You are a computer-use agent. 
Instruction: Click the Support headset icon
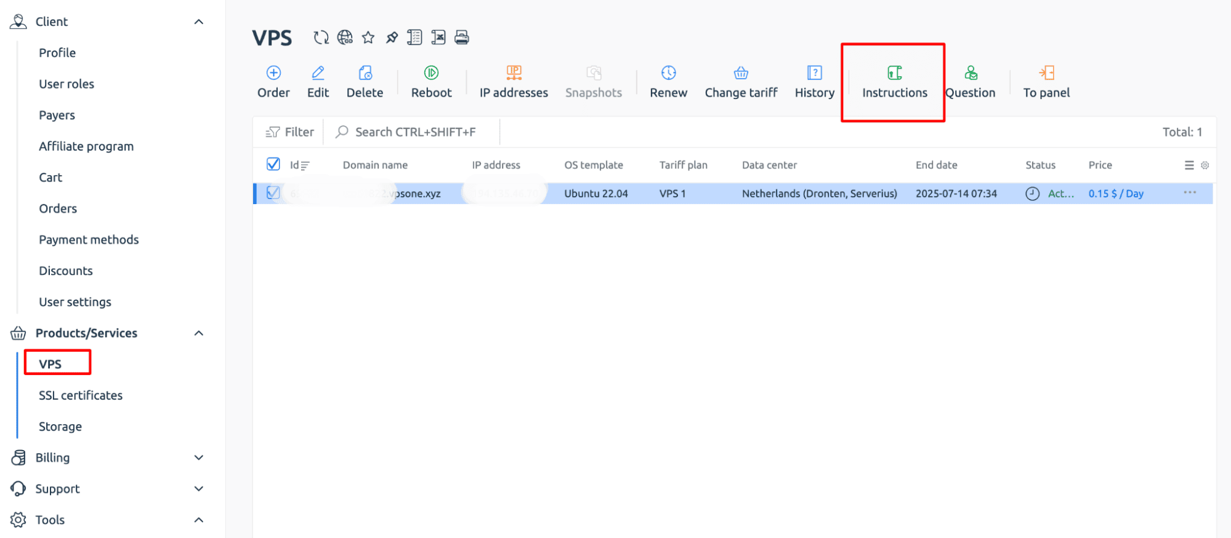18,489
